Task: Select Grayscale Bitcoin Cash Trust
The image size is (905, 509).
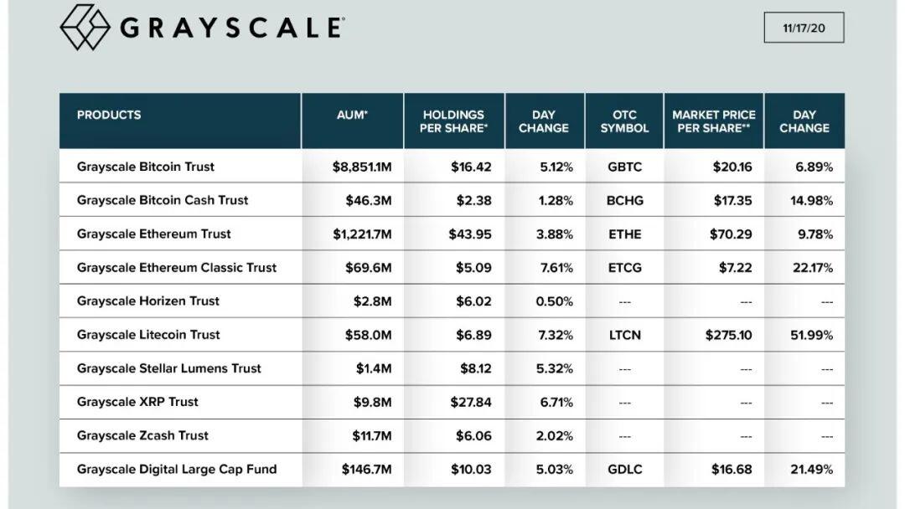Action: coord(163,200)
